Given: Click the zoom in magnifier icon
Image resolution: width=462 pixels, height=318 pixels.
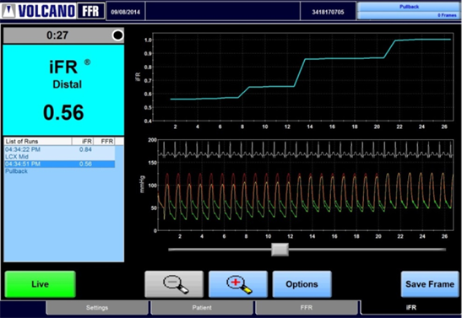Looking at the screenshot, I should pos(238,284).
